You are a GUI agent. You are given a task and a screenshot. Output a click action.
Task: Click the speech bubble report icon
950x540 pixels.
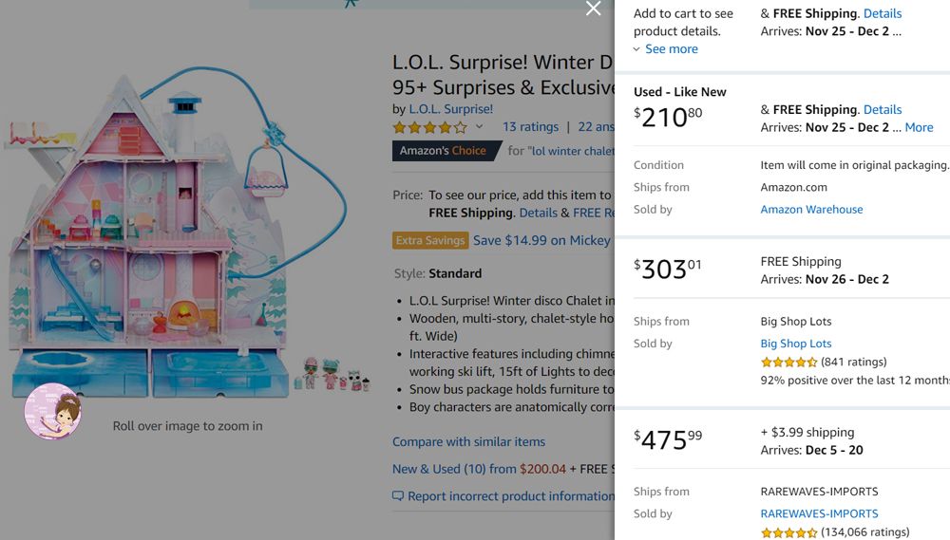(x=398, y=496)
